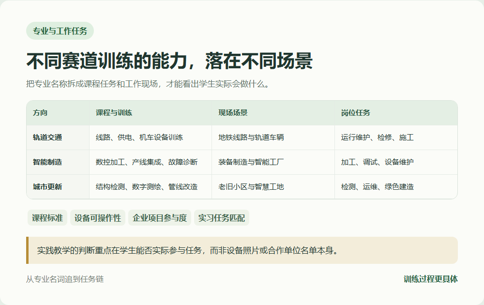This screenshot has height=305, width=484.
Task: Click cell 装备制造与智能工厂
Action: pyautogui.click(x=273, y=162)
